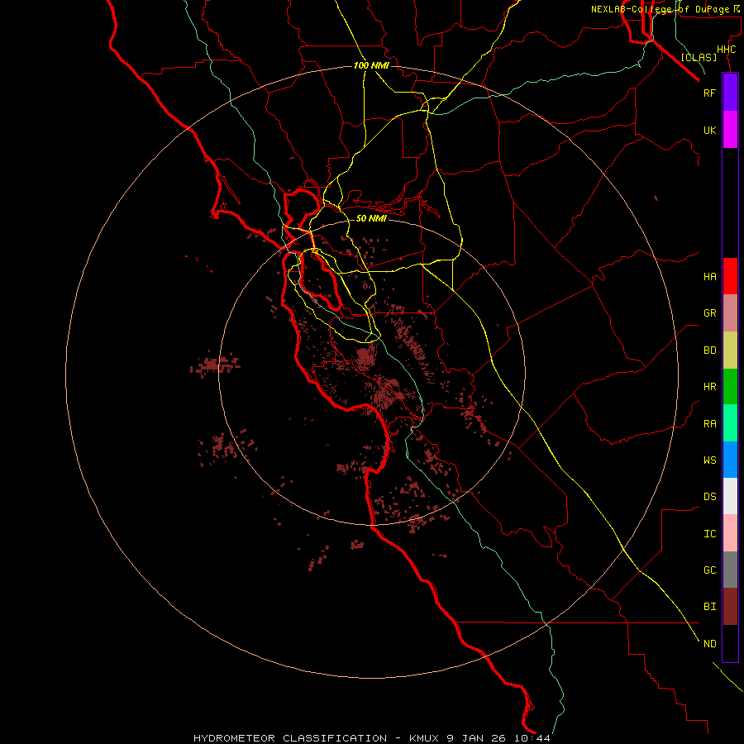This screenshot has width=744, height=744.
Task: Click the 'HYDROMETEOR CLASSIFICATION - KMUX' title text
Action: pyautogui.click(x=317, y=738)
